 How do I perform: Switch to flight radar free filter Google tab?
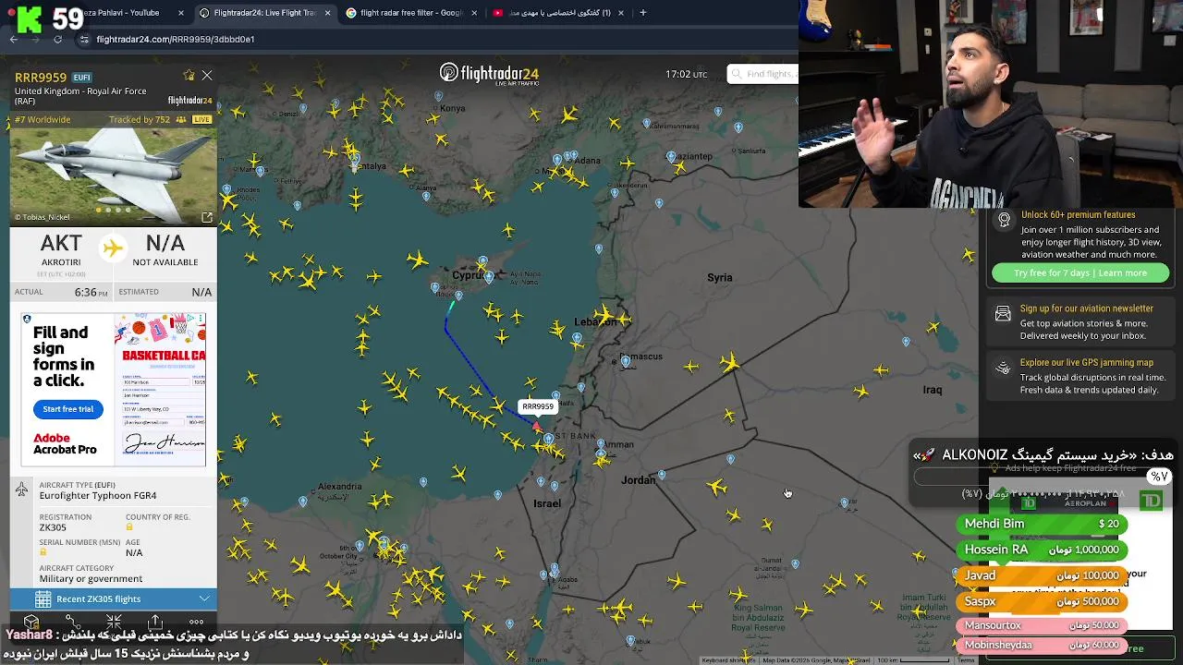pos(410,13)
